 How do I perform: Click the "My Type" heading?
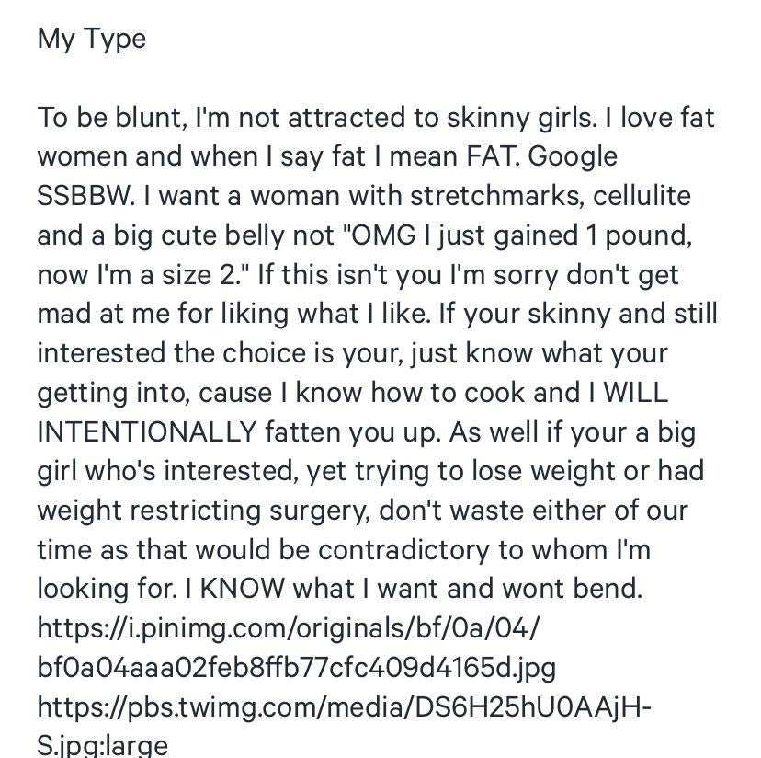click(91, 39)
